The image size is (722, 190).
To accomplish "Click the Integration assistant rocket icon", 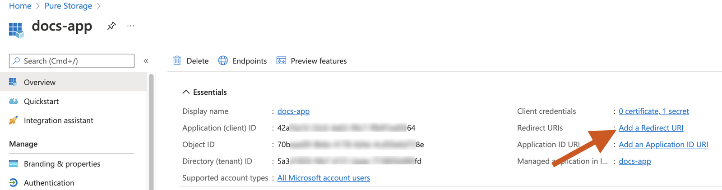I will tap(14, 120).
